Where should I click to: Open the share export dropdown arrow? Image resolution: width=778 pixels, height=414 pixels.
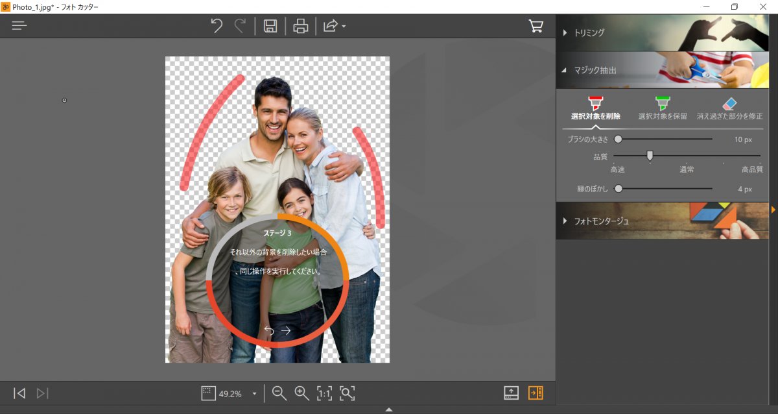click(344, 27)
